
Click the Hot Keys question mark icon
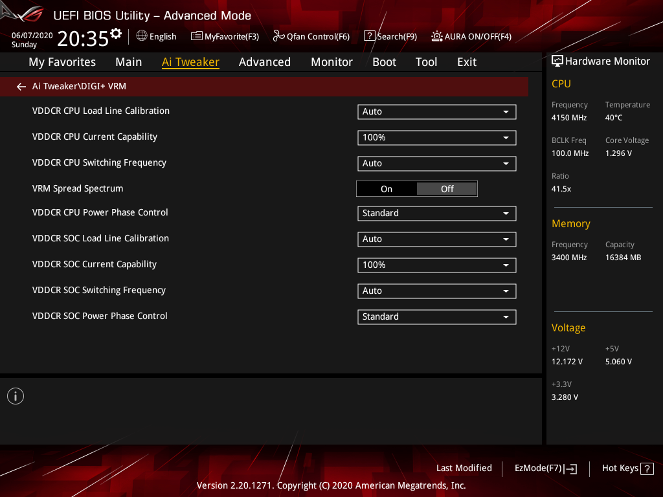647,469
